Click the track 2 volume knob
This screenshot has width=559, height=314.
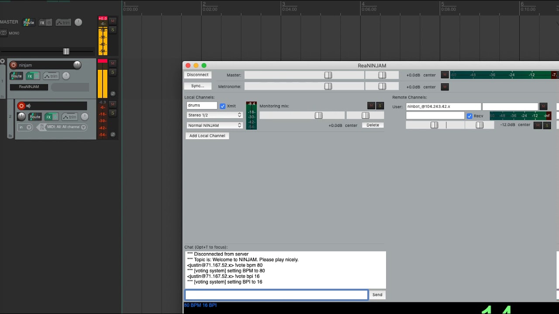coord(21,116)
